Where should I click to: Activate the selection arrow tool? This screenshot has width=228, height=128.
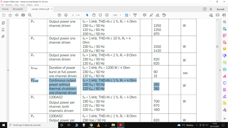[x=87, y=15]
